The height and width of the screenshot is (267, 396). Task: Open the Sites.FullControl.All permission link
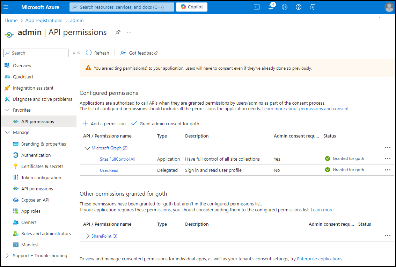coord(117,159)
